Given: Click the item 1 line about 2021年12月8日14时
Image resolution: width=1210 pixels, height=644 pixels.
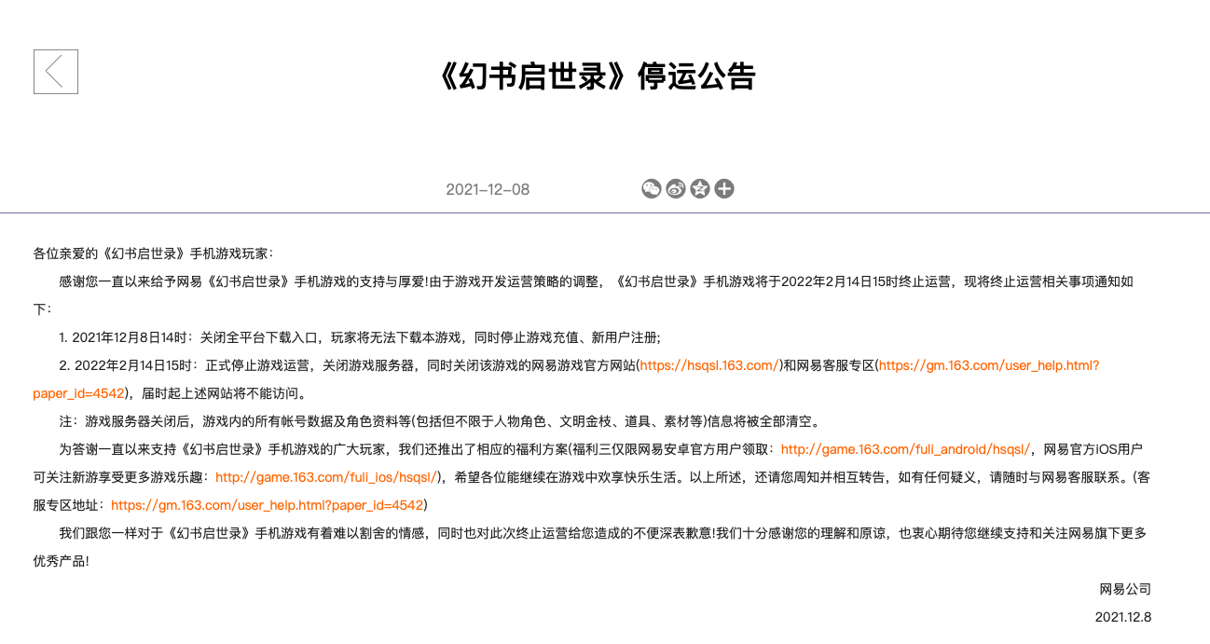Looking at the screenshot, I should 359,337.
